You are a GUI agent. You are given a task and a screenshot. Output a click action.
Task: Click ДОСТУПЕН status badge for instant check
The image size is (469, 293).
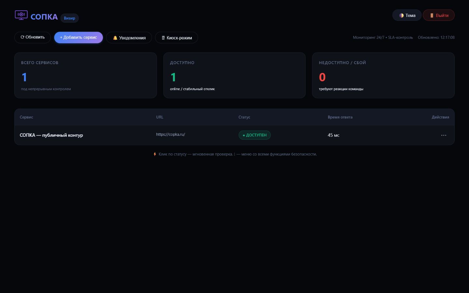[x=255, y=135]
